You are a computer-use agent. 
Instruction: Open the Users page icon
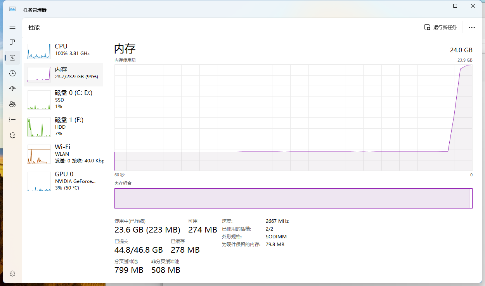[x=12, y=104]
